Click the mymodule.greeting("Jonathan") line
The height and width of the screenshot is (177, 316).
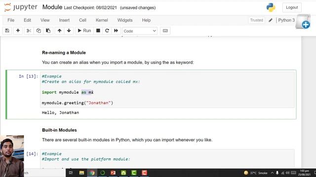[78, 103]
